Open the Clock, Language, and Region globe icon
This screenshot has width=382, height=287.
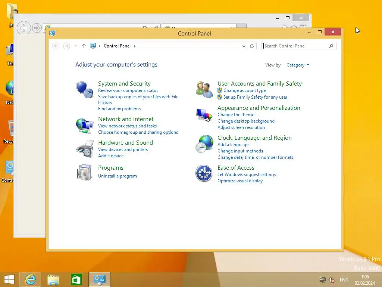pyautogui.click(x=204, y=144)
